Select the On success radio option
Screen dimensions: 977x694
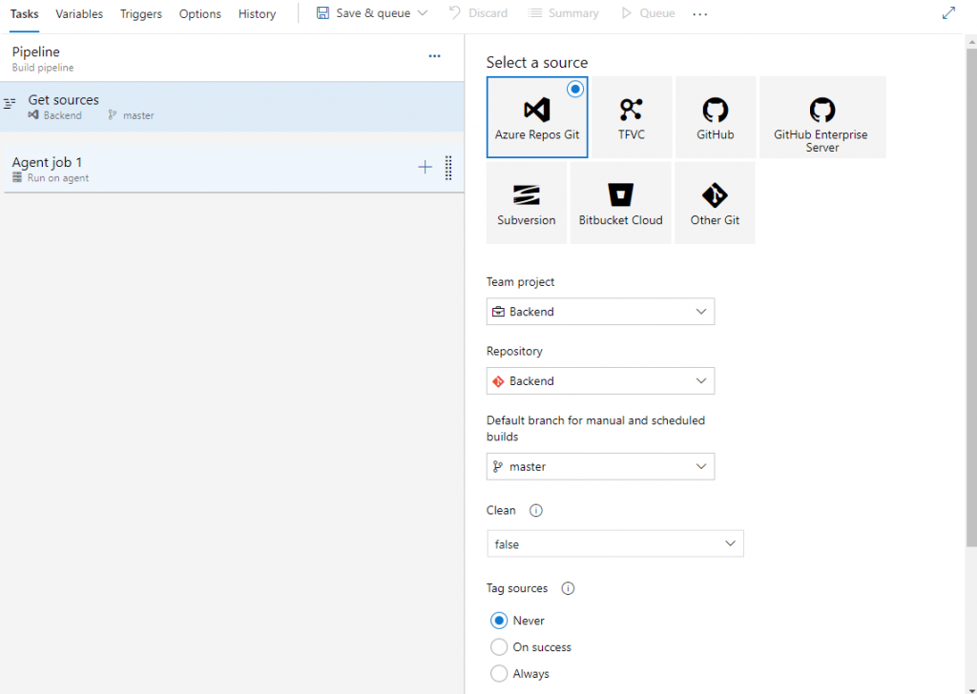(x=498, y=647)
